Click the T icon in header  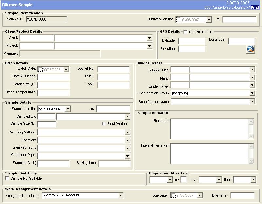257,7
